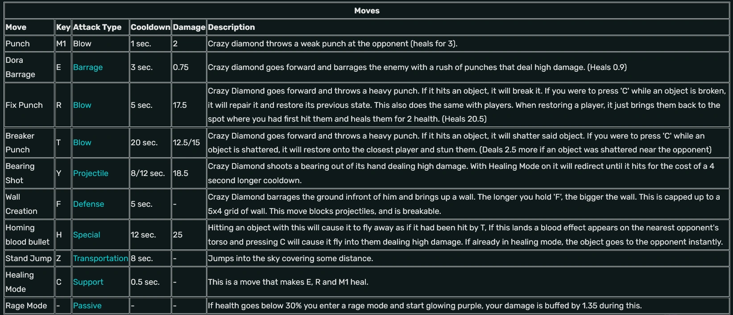The image size is (733, 315).
Task: Click the Blow link in Breaker Punch row
Action: 82,143
